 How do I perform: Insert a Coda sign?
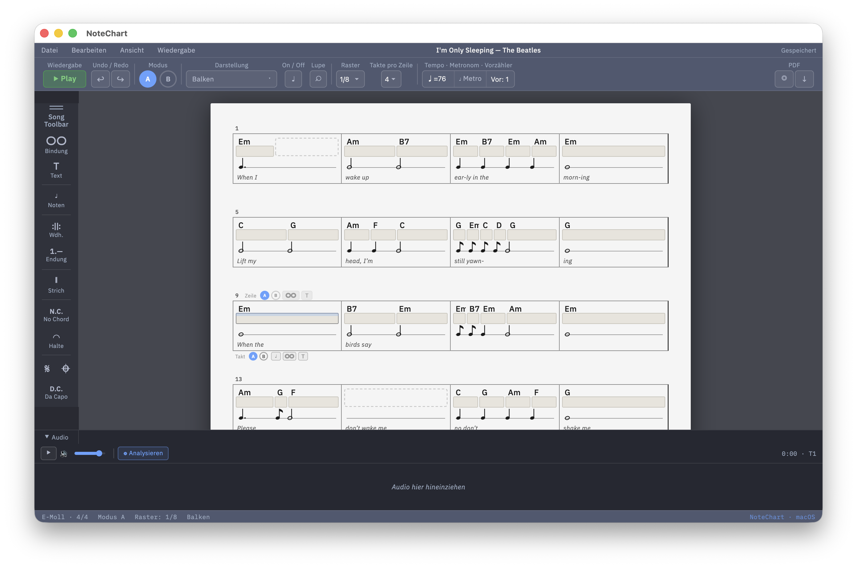pos(66,369)
